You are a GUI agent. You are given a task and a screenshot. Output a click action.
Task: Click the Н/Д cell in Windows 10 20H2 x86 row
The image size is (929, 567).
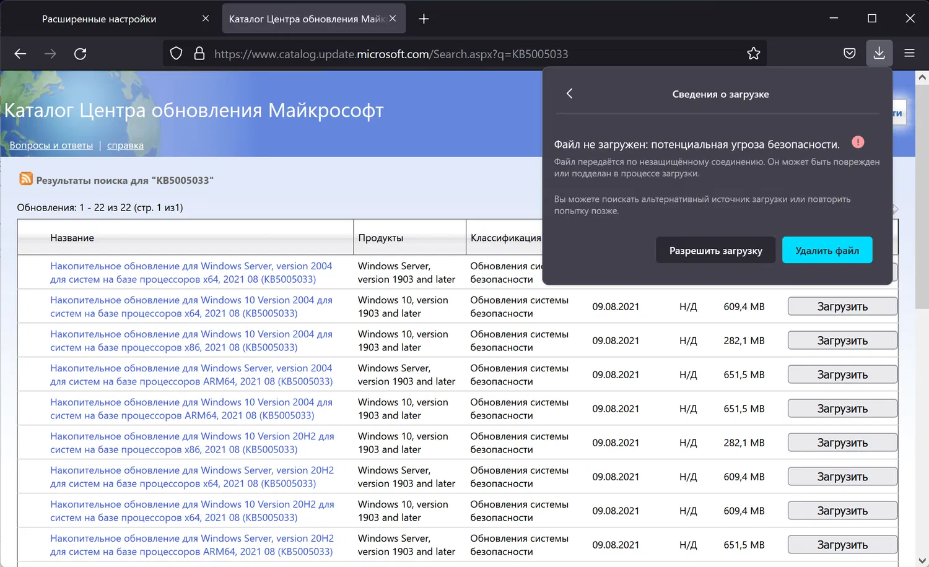(x=688, y=443)
